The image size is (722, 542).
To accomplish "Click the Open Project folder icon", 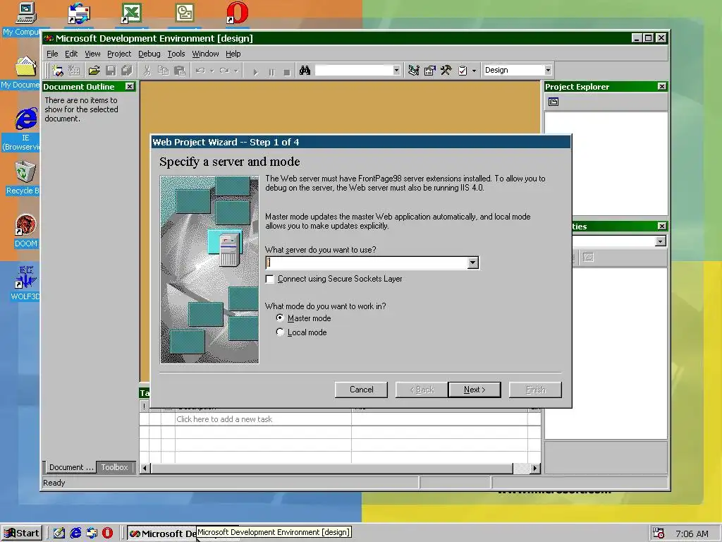I will [94, 71].
